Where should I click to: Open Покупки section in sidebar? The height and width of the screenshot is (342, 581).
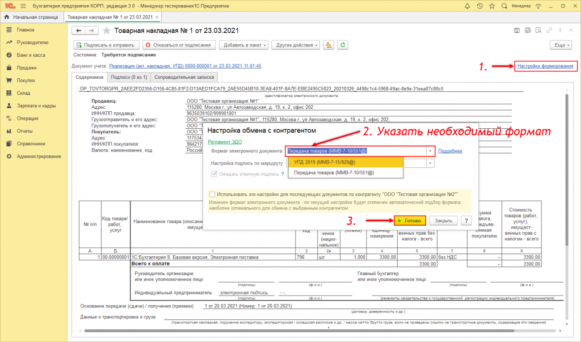(x=26, y=81)
